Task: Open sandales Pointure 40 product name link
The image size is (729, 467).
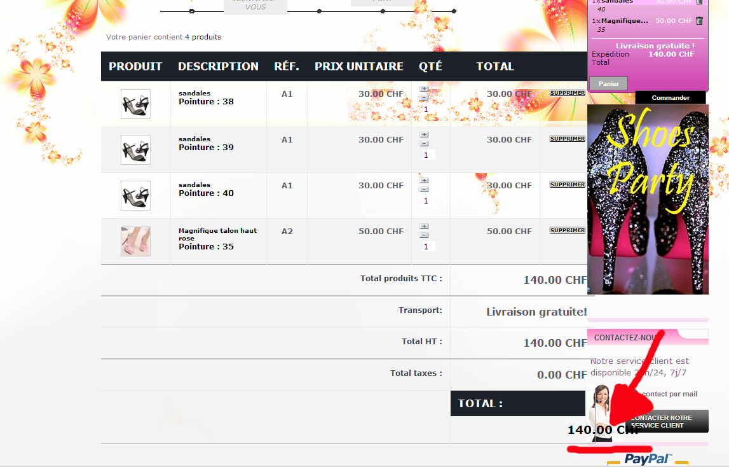Action: point(194,185)
